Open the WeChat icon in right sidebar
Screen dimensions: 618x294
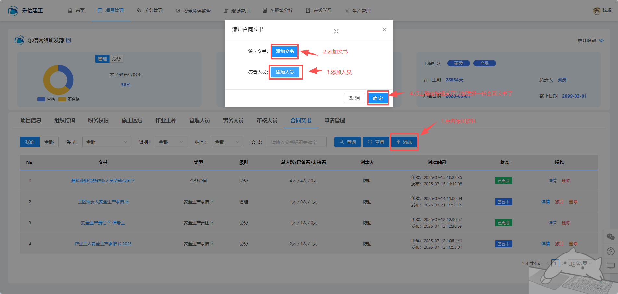(610, 237)
